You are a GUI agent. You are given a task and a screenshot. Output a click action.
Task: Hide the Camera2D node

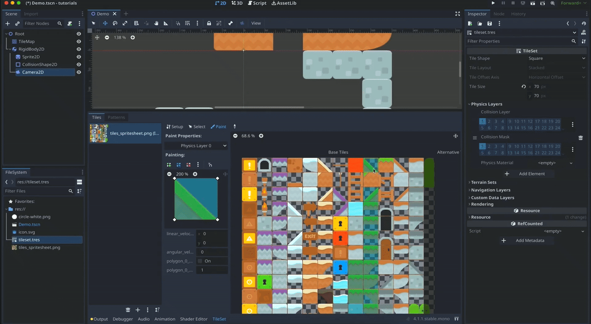point(78,72)
